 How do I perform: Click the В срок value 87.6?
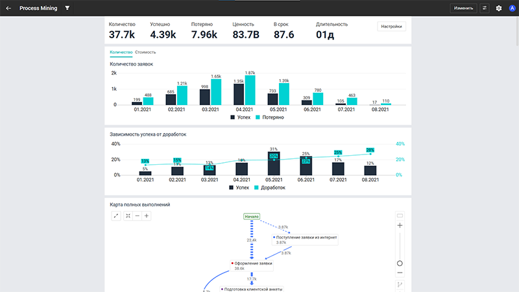coord(284,34)
